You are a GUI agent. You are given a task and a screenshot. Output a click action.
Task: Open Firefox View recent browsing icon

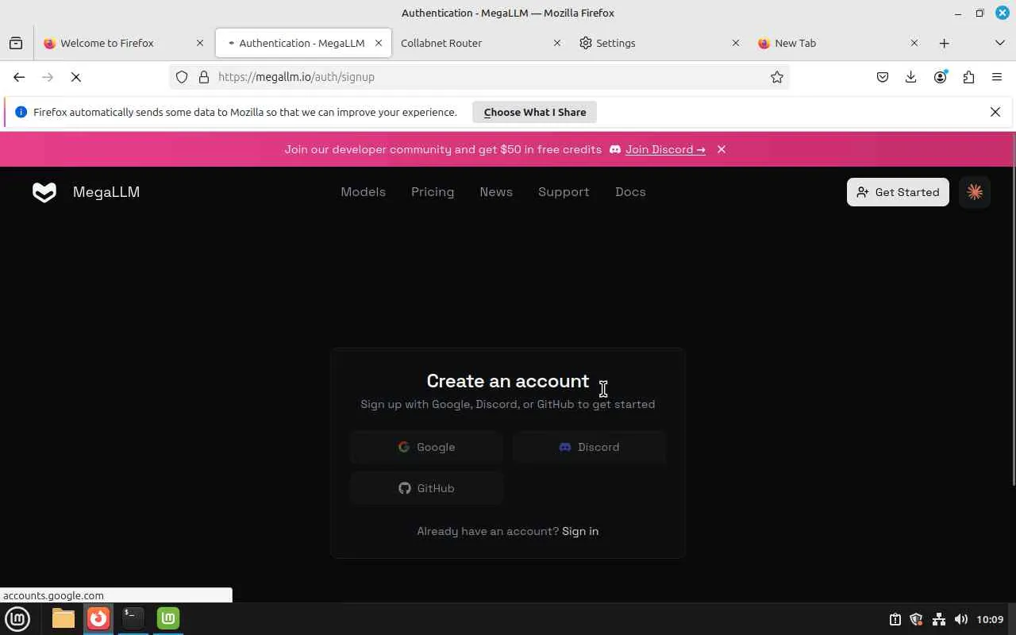pyautogui.click(x=16, y=43)
